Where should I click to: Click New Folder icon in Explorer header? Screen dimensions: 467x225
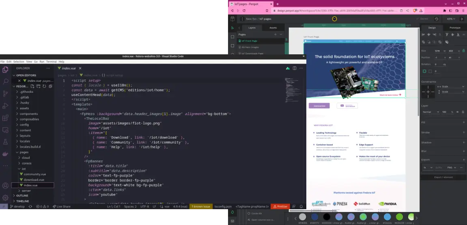(39, 86)
